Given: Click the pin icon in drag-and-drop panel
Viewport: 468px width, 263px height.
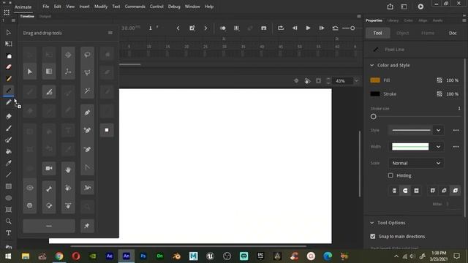Looking at the screenshot, I should (x=87, y=226).
